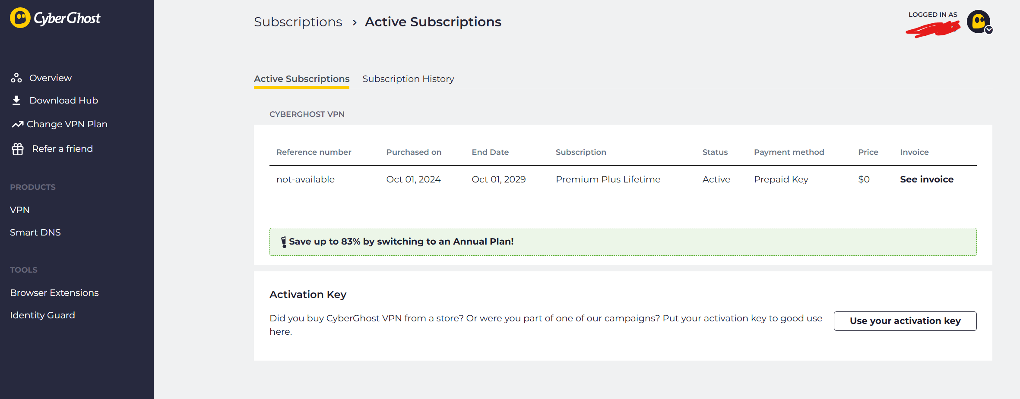Click the Did you buy CyberGhost VPN description
The image size is (1020, 399).
click(546, 325)
